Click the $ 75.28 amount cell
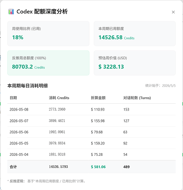Viewport: 183px width, 190px height. [x=97, y=155]
